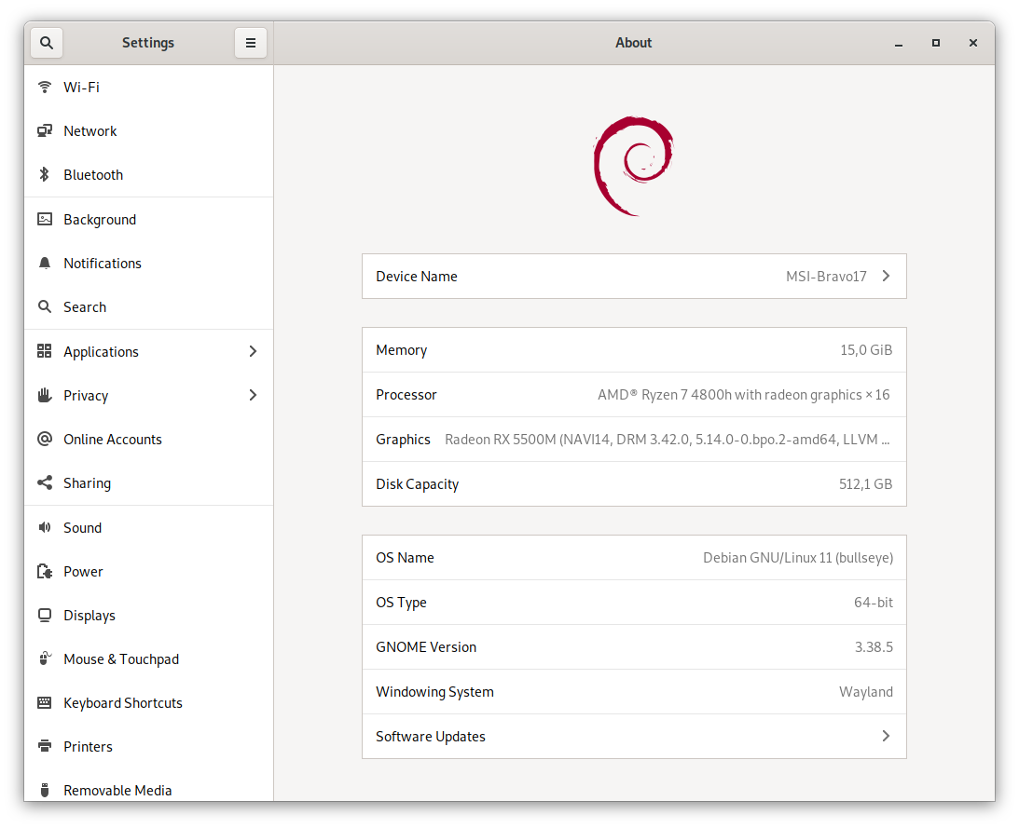This screenshot has width=1019, height=828.
Task: Click the Printers printer icon
Action: click(x=44, y=746)
